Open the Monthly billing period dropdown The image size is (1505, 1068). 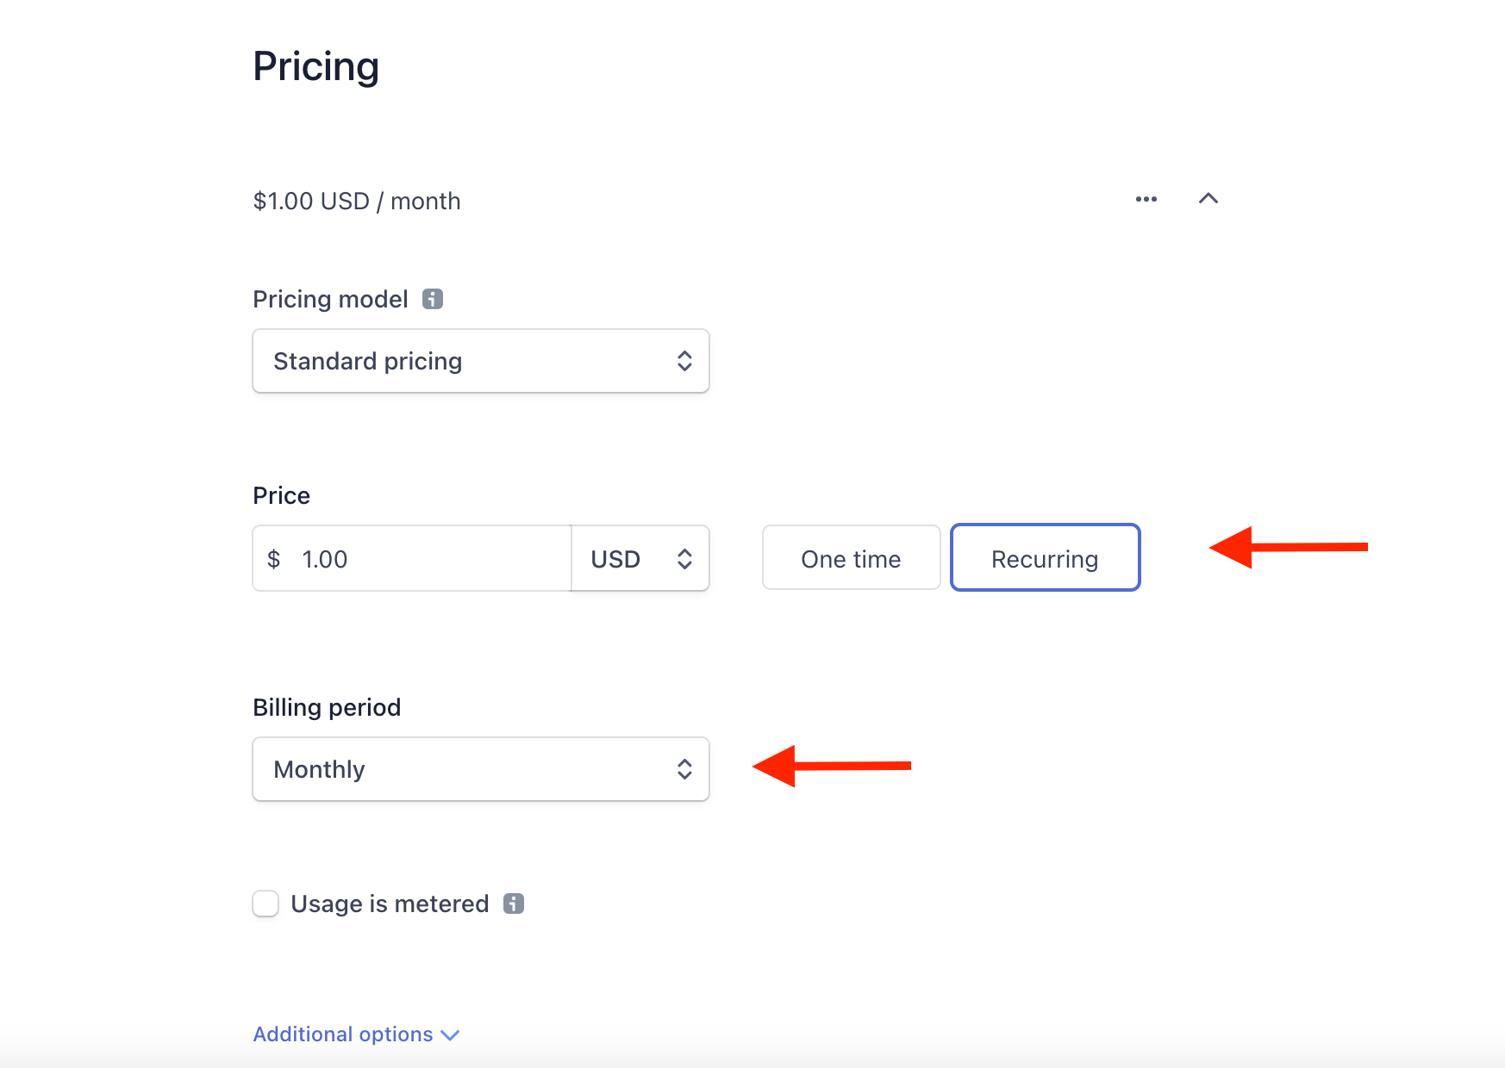480,769
